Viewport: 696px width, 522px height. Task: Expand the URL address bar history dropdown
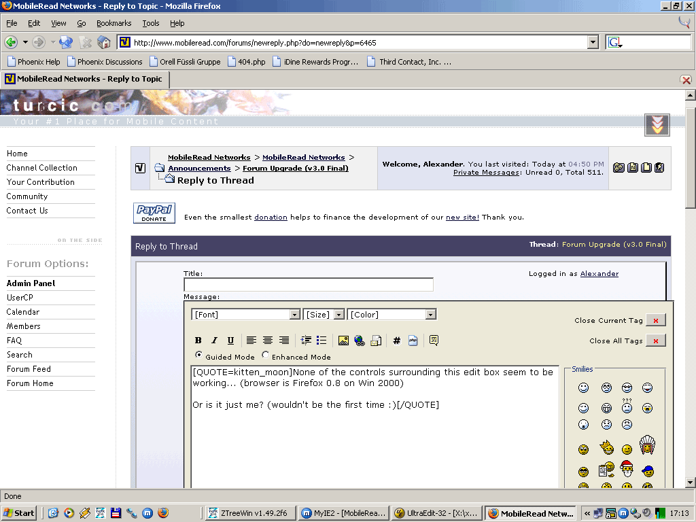(593, 42)
